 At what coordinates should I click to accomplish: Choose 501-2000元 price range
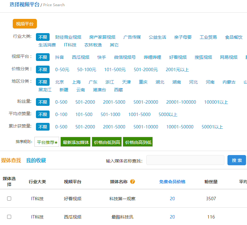point(146,70)
